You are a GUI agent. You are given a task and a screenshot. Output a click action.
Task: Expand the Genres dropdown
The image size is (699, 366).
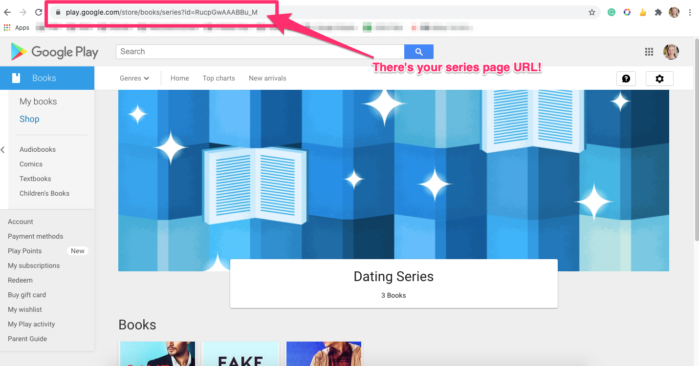134,78
